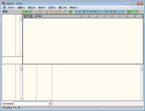Show Source using the S button
Screen dimensions: 145x111
point(122,12)
